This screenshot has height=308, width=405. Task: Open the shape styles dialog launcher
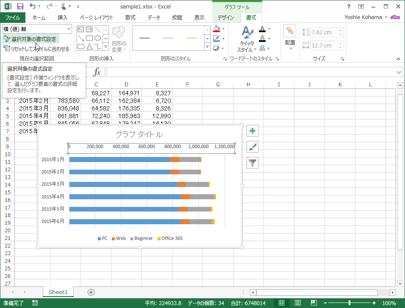pyautogui.click(x=225, y=59)
